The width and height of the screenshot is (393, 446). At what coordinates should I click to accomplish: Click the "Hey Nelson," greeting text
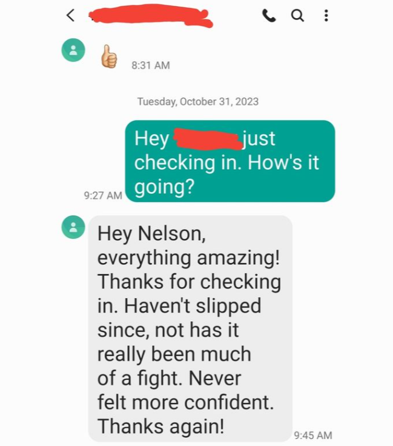(x=151, y=234)
